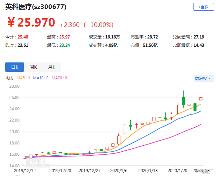Click the 2020/1/20 date axis label
216x176 pixels.
[x=177, y=170]
